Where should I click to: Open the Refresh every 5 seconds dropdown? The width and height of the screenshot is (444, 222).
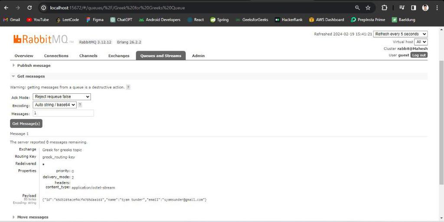(400, 34)
